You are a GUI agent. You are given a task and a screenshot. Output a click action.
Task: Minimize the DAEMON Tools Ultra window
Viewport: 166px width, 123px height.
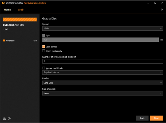[x=148, y=3]
